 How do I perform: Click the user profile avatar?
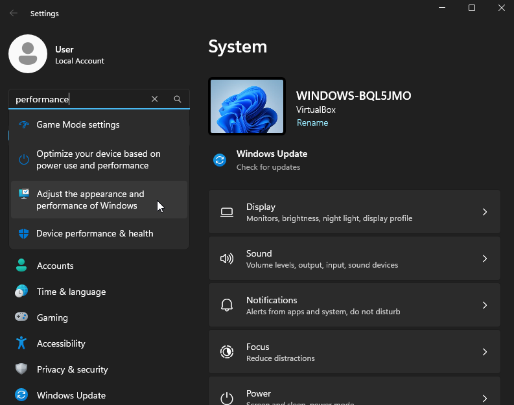coord(27,54)
